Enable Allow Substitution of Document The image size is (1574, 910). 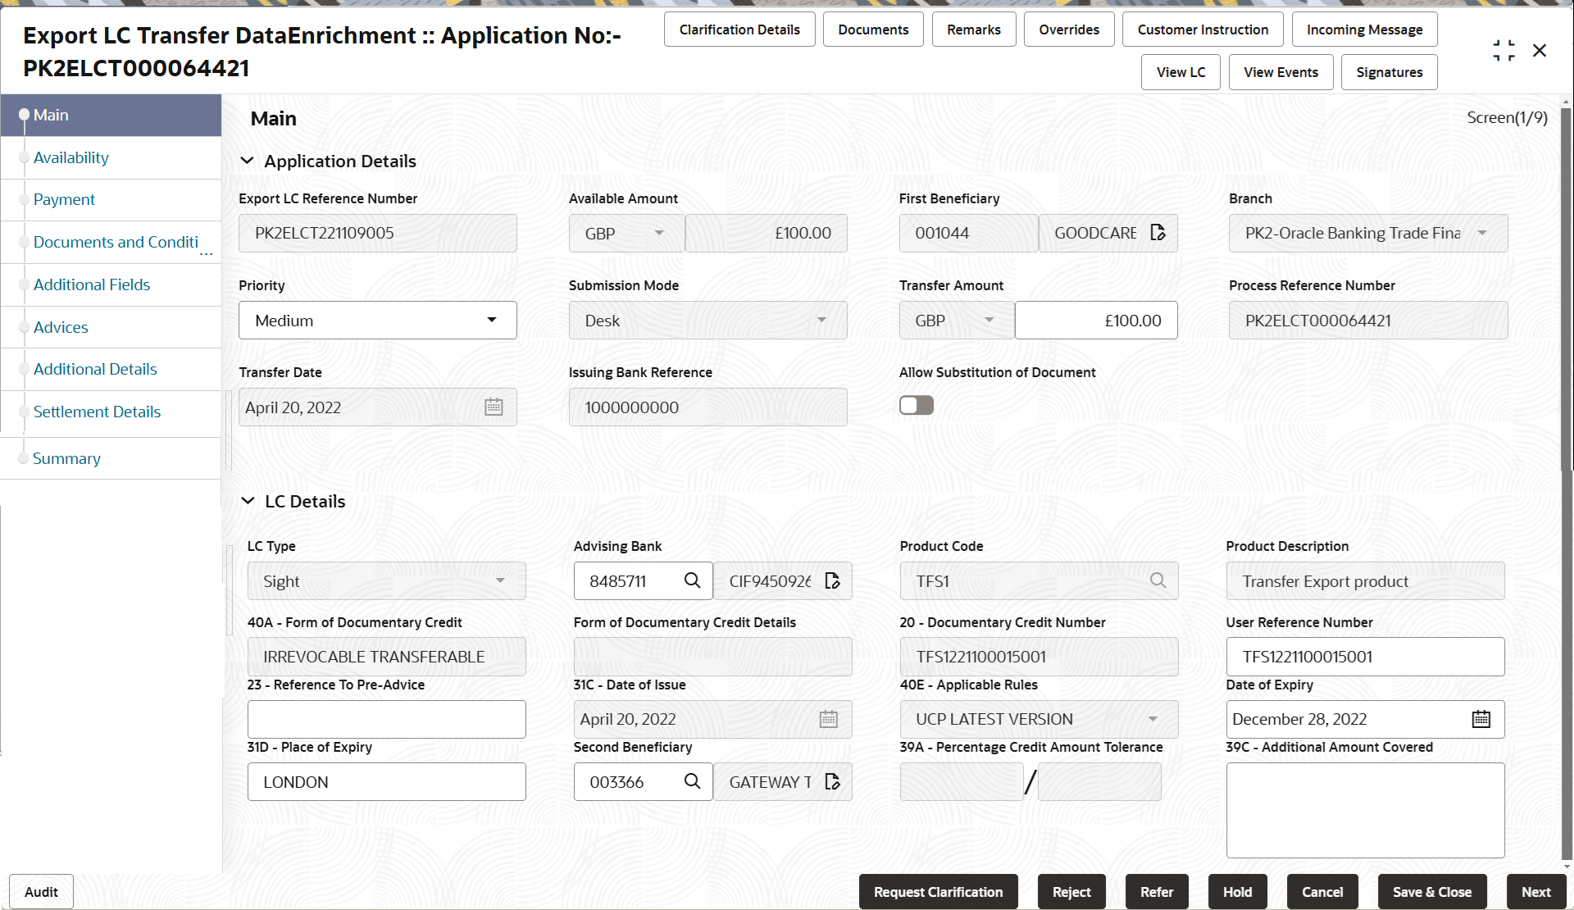coord(916,404)
